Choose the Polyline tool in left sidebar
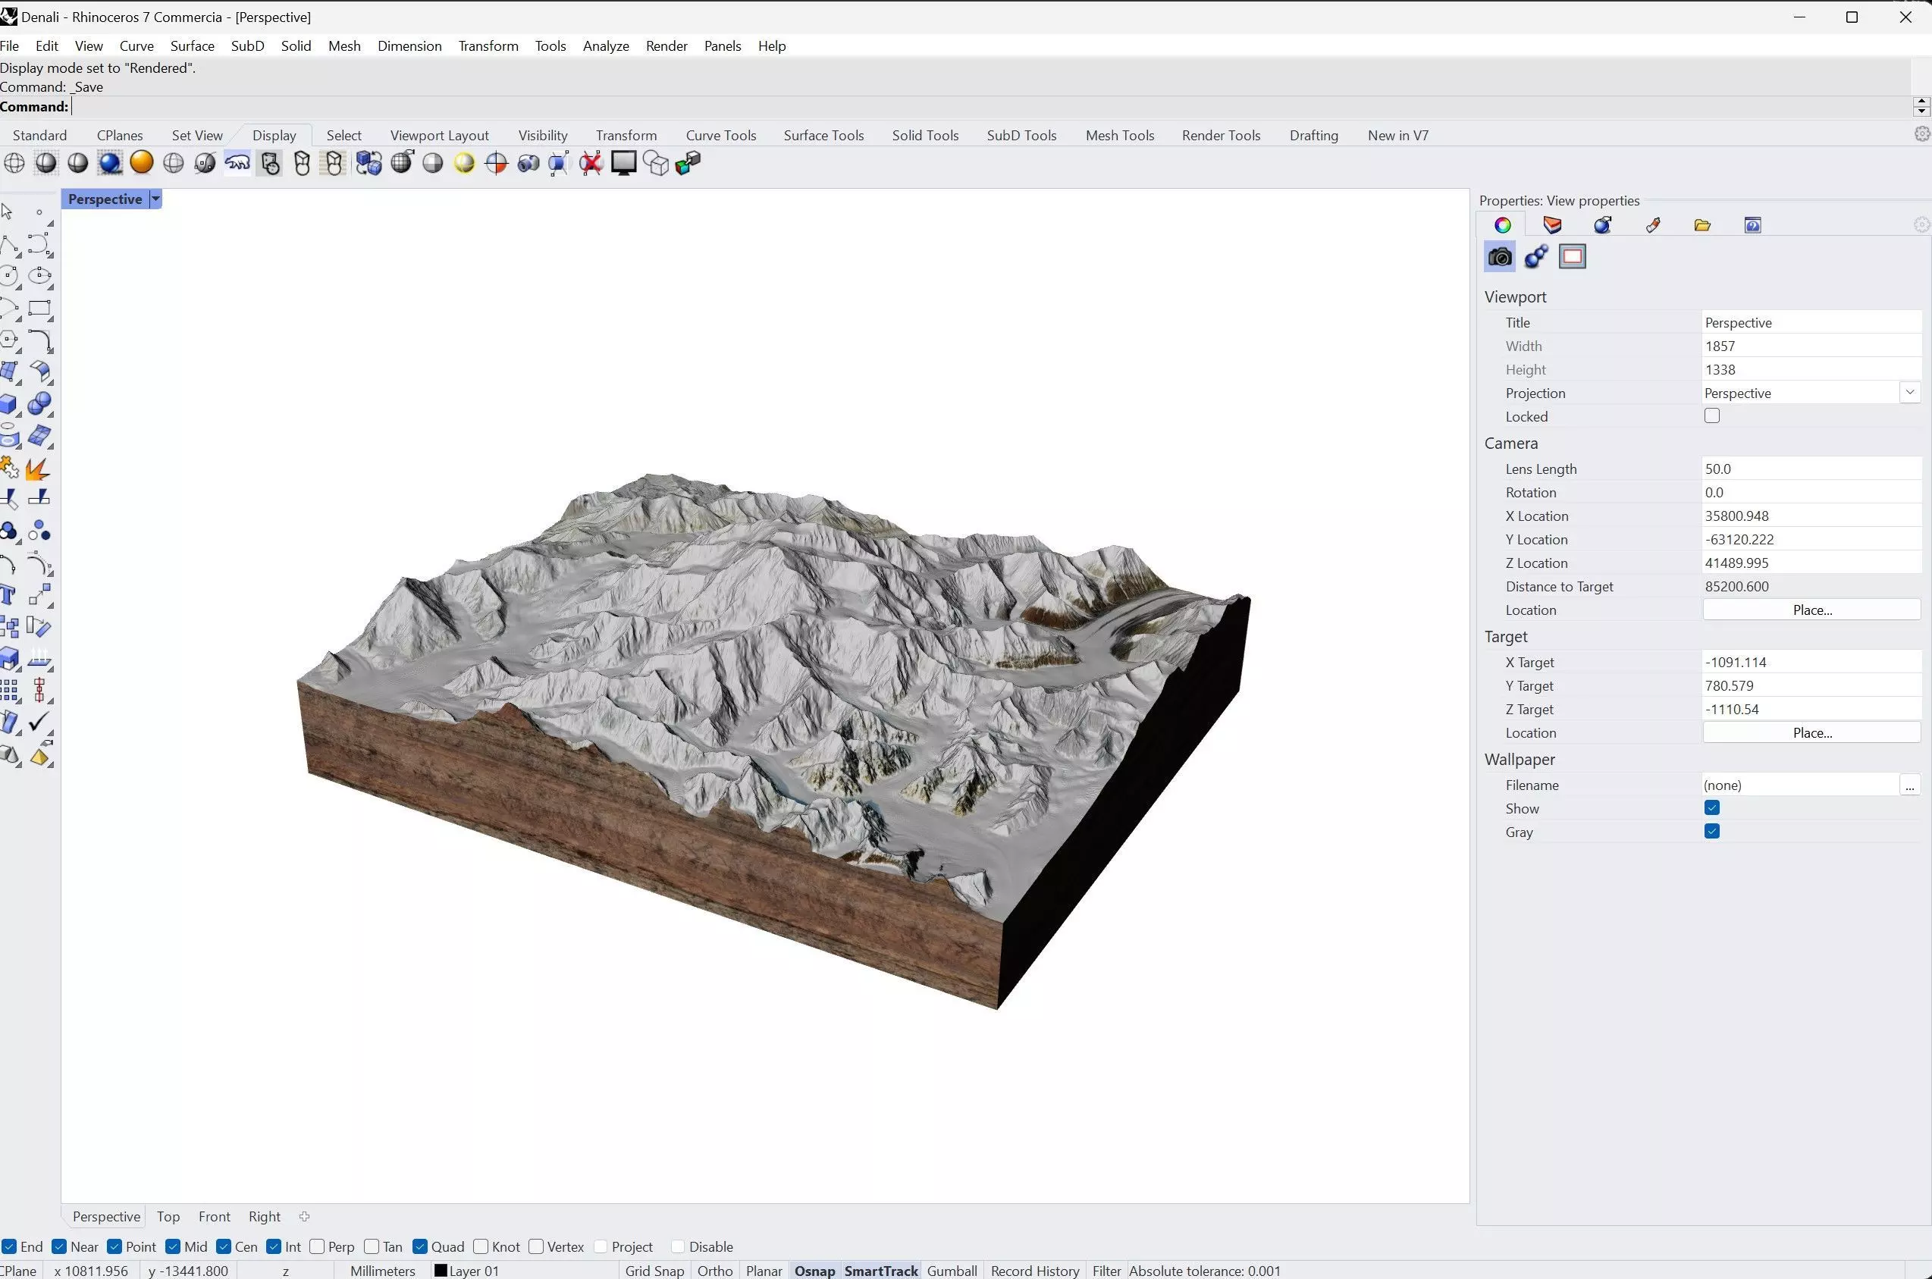 [10, 245]
